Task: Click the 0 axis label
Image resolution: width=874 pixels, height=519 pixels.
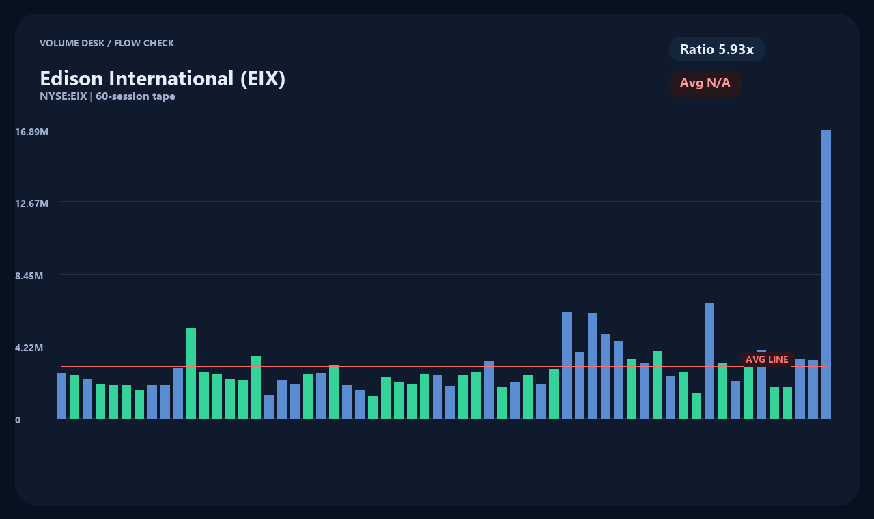Action: (x=18, y=420)
